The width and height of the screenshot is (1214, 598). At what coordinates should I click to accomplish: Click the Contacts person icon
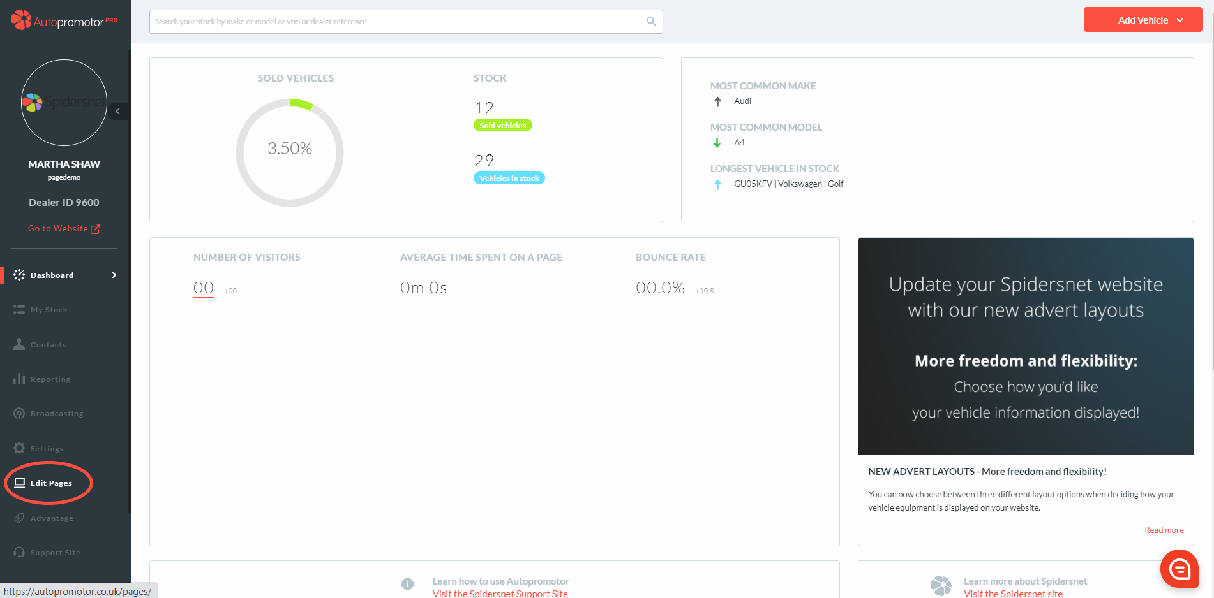pyautogui.click(x=19, y=344)
